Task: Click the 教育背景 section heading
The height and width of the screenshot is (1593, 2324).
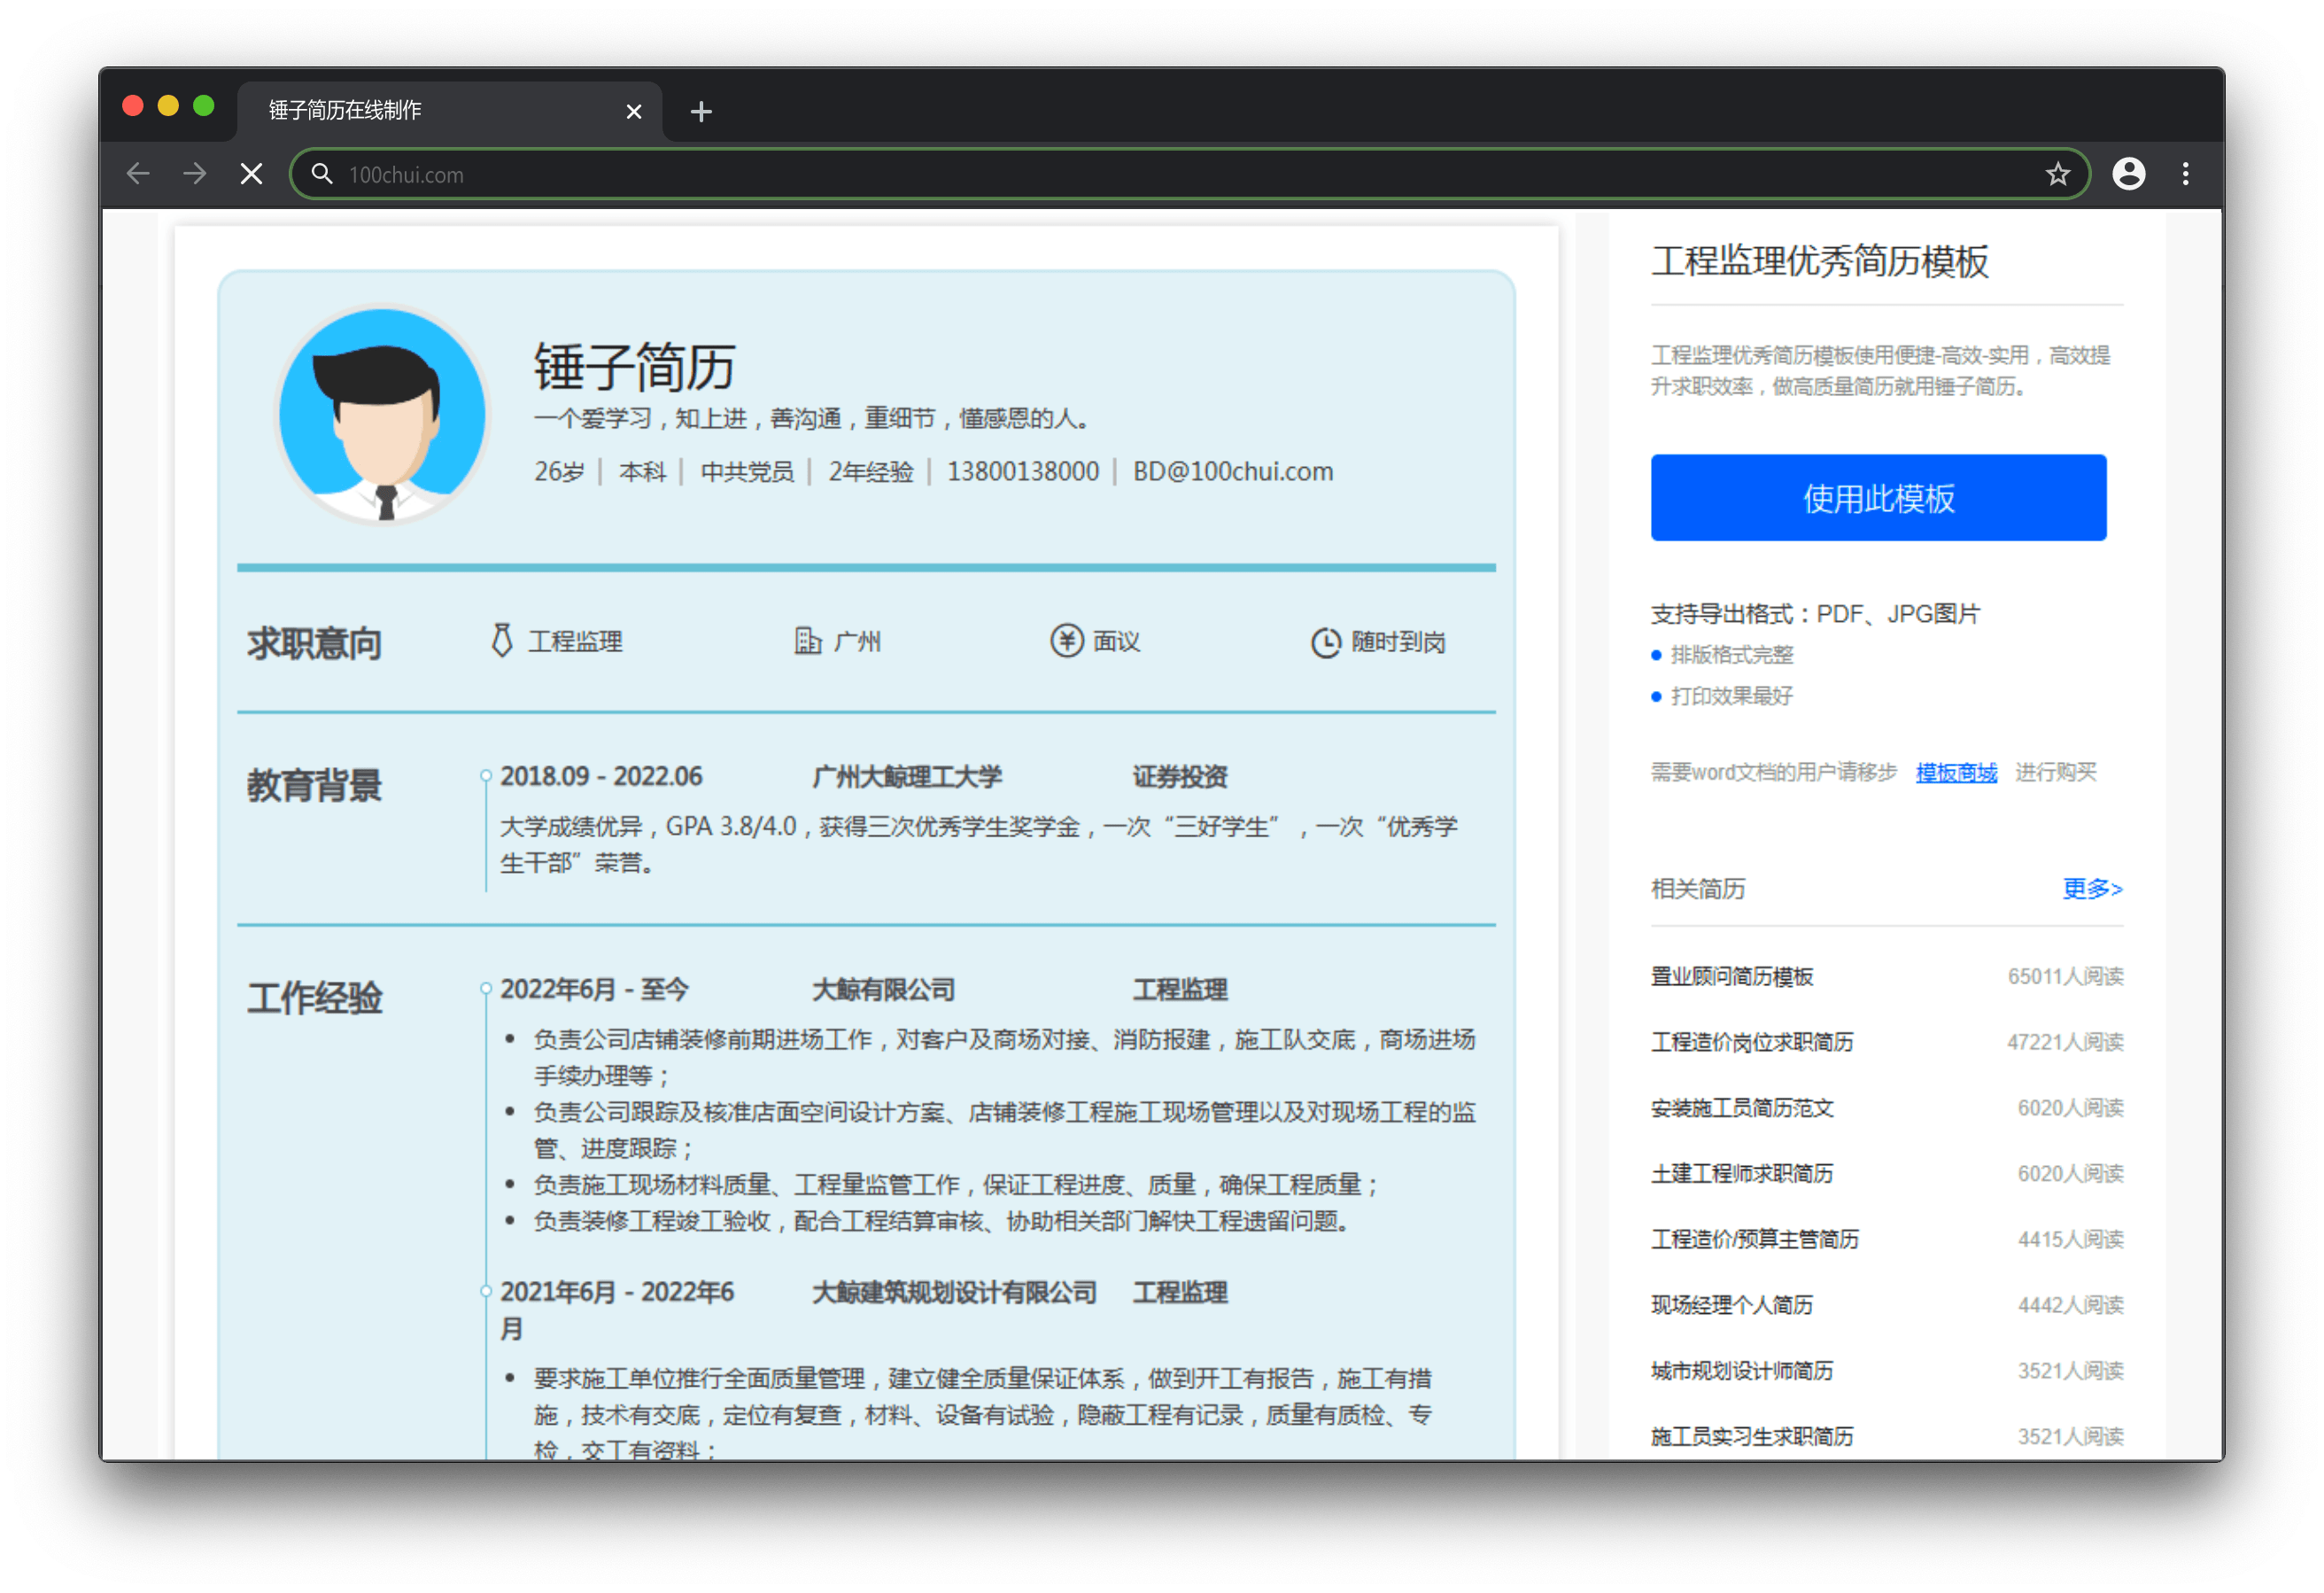Action: coord(315,786)
